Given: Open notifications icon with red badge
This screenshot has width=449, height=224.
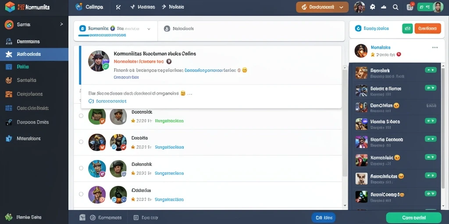Looking at the screenshot, I should [410, 7].
